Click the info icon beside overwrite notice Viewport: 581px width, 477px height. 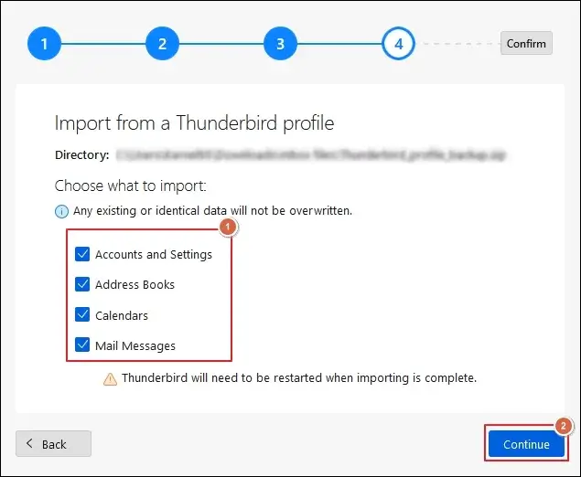click(x=61, y=212)
